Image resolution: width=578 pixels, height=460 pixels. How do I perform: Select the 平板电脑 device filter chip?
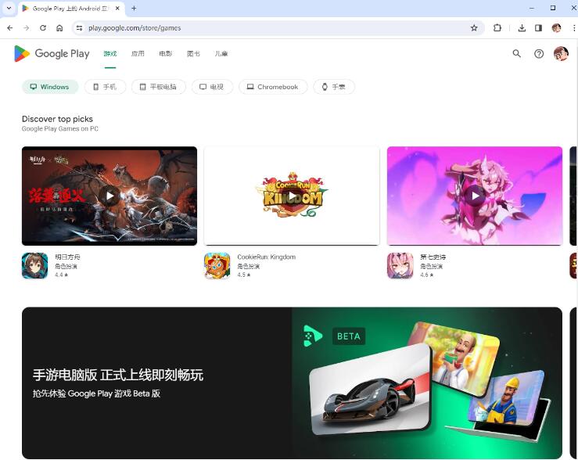click(x=159, y=87)
